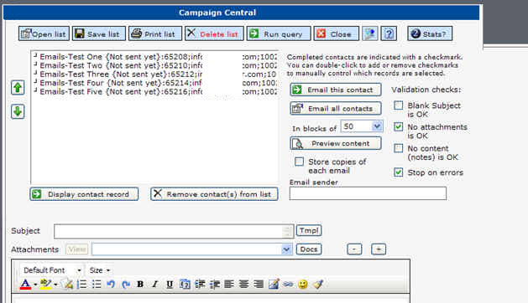Click Email this contact
The width and height of the screenshot is (528, 303).
coord(336,90)
